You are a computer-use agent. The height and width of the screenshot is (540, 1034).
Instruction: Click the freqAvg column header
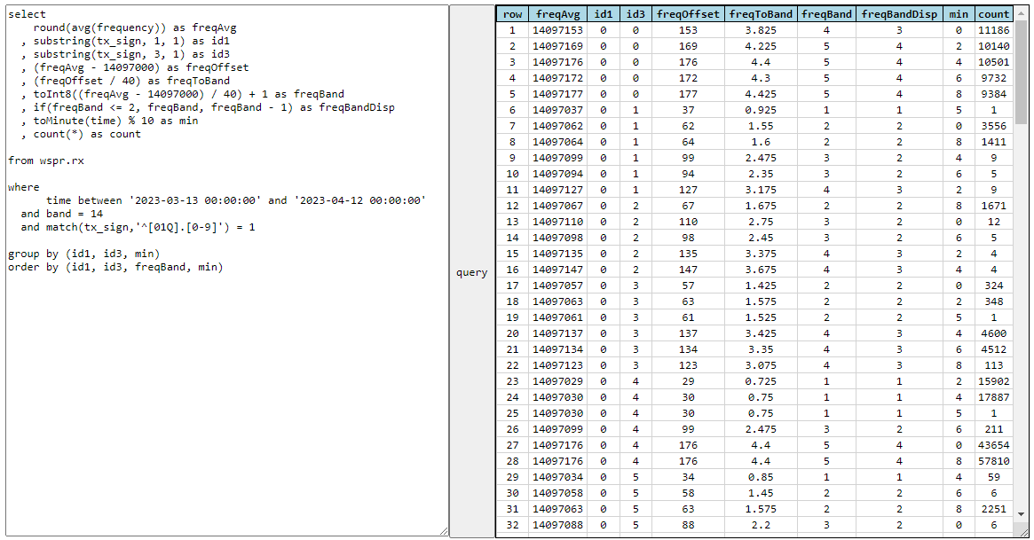click(x=557, y=14)
